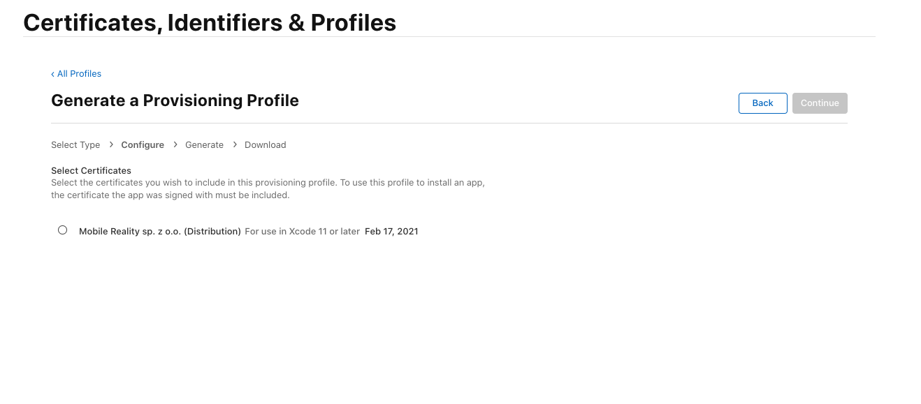Jump to the Select Type step

tap(75, 145)
